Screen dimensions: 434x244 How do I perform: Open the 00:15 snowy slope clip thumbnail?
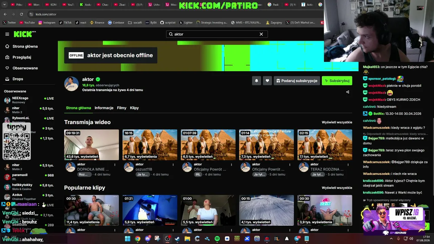tap(267, 210)
